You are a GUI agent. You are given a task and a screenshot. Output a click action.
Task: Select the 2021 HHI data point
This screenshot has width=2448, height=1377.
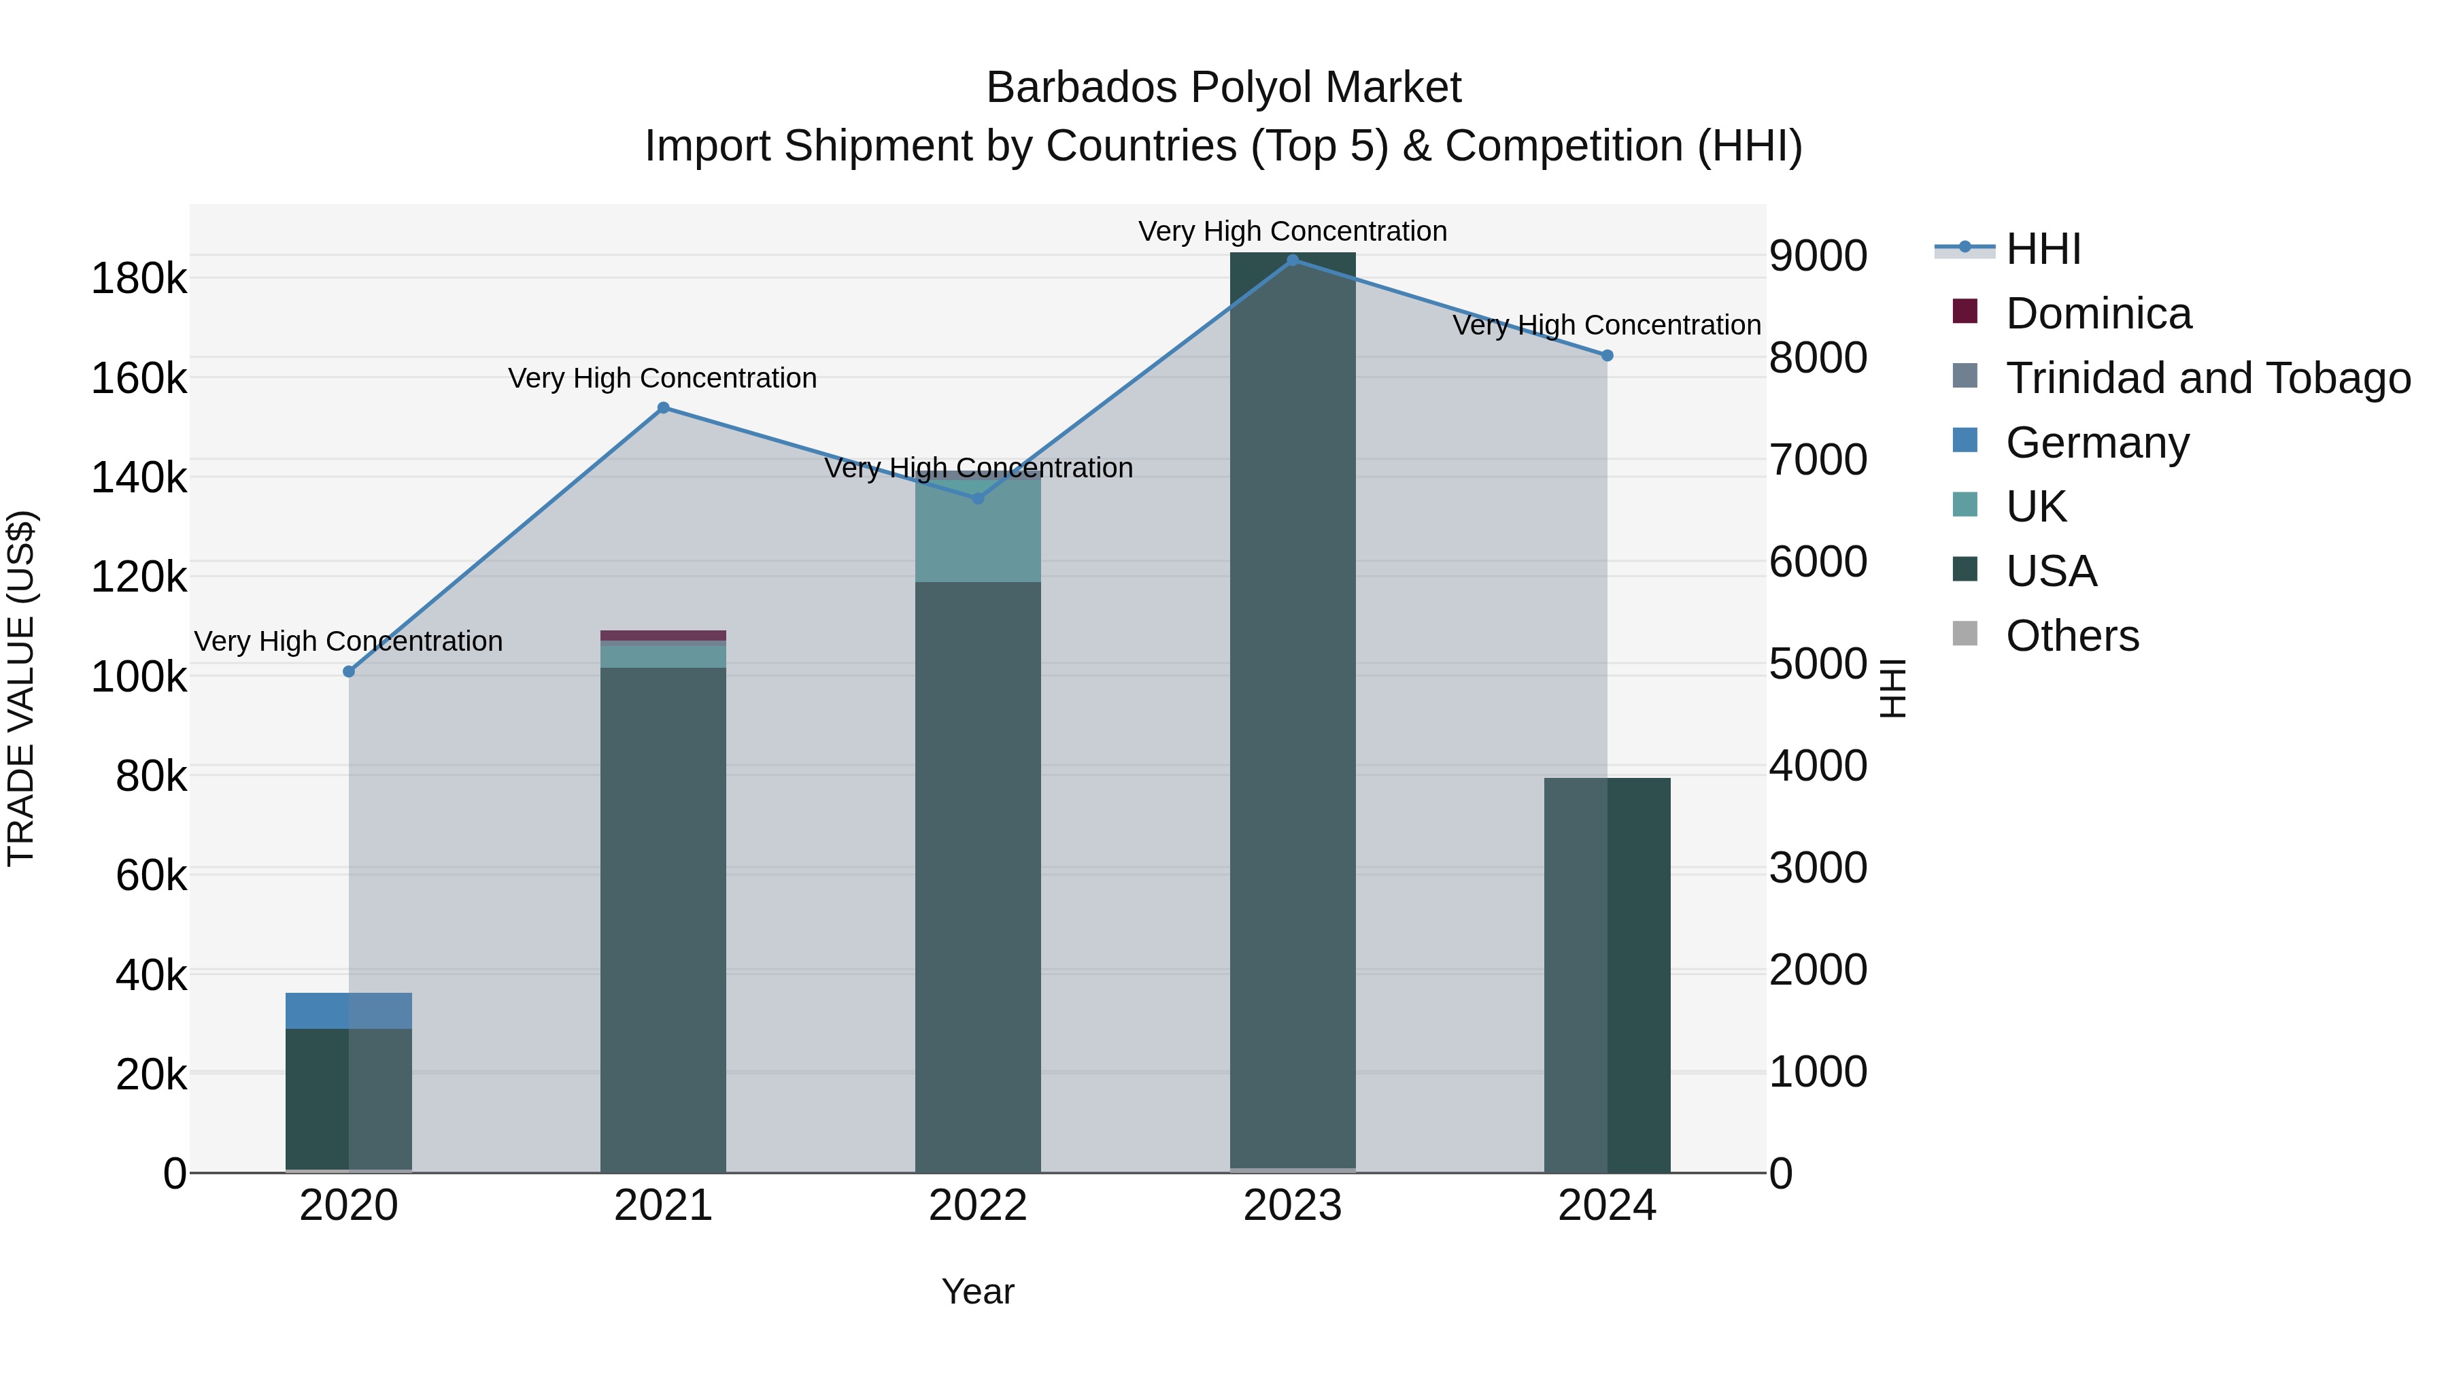663,409
